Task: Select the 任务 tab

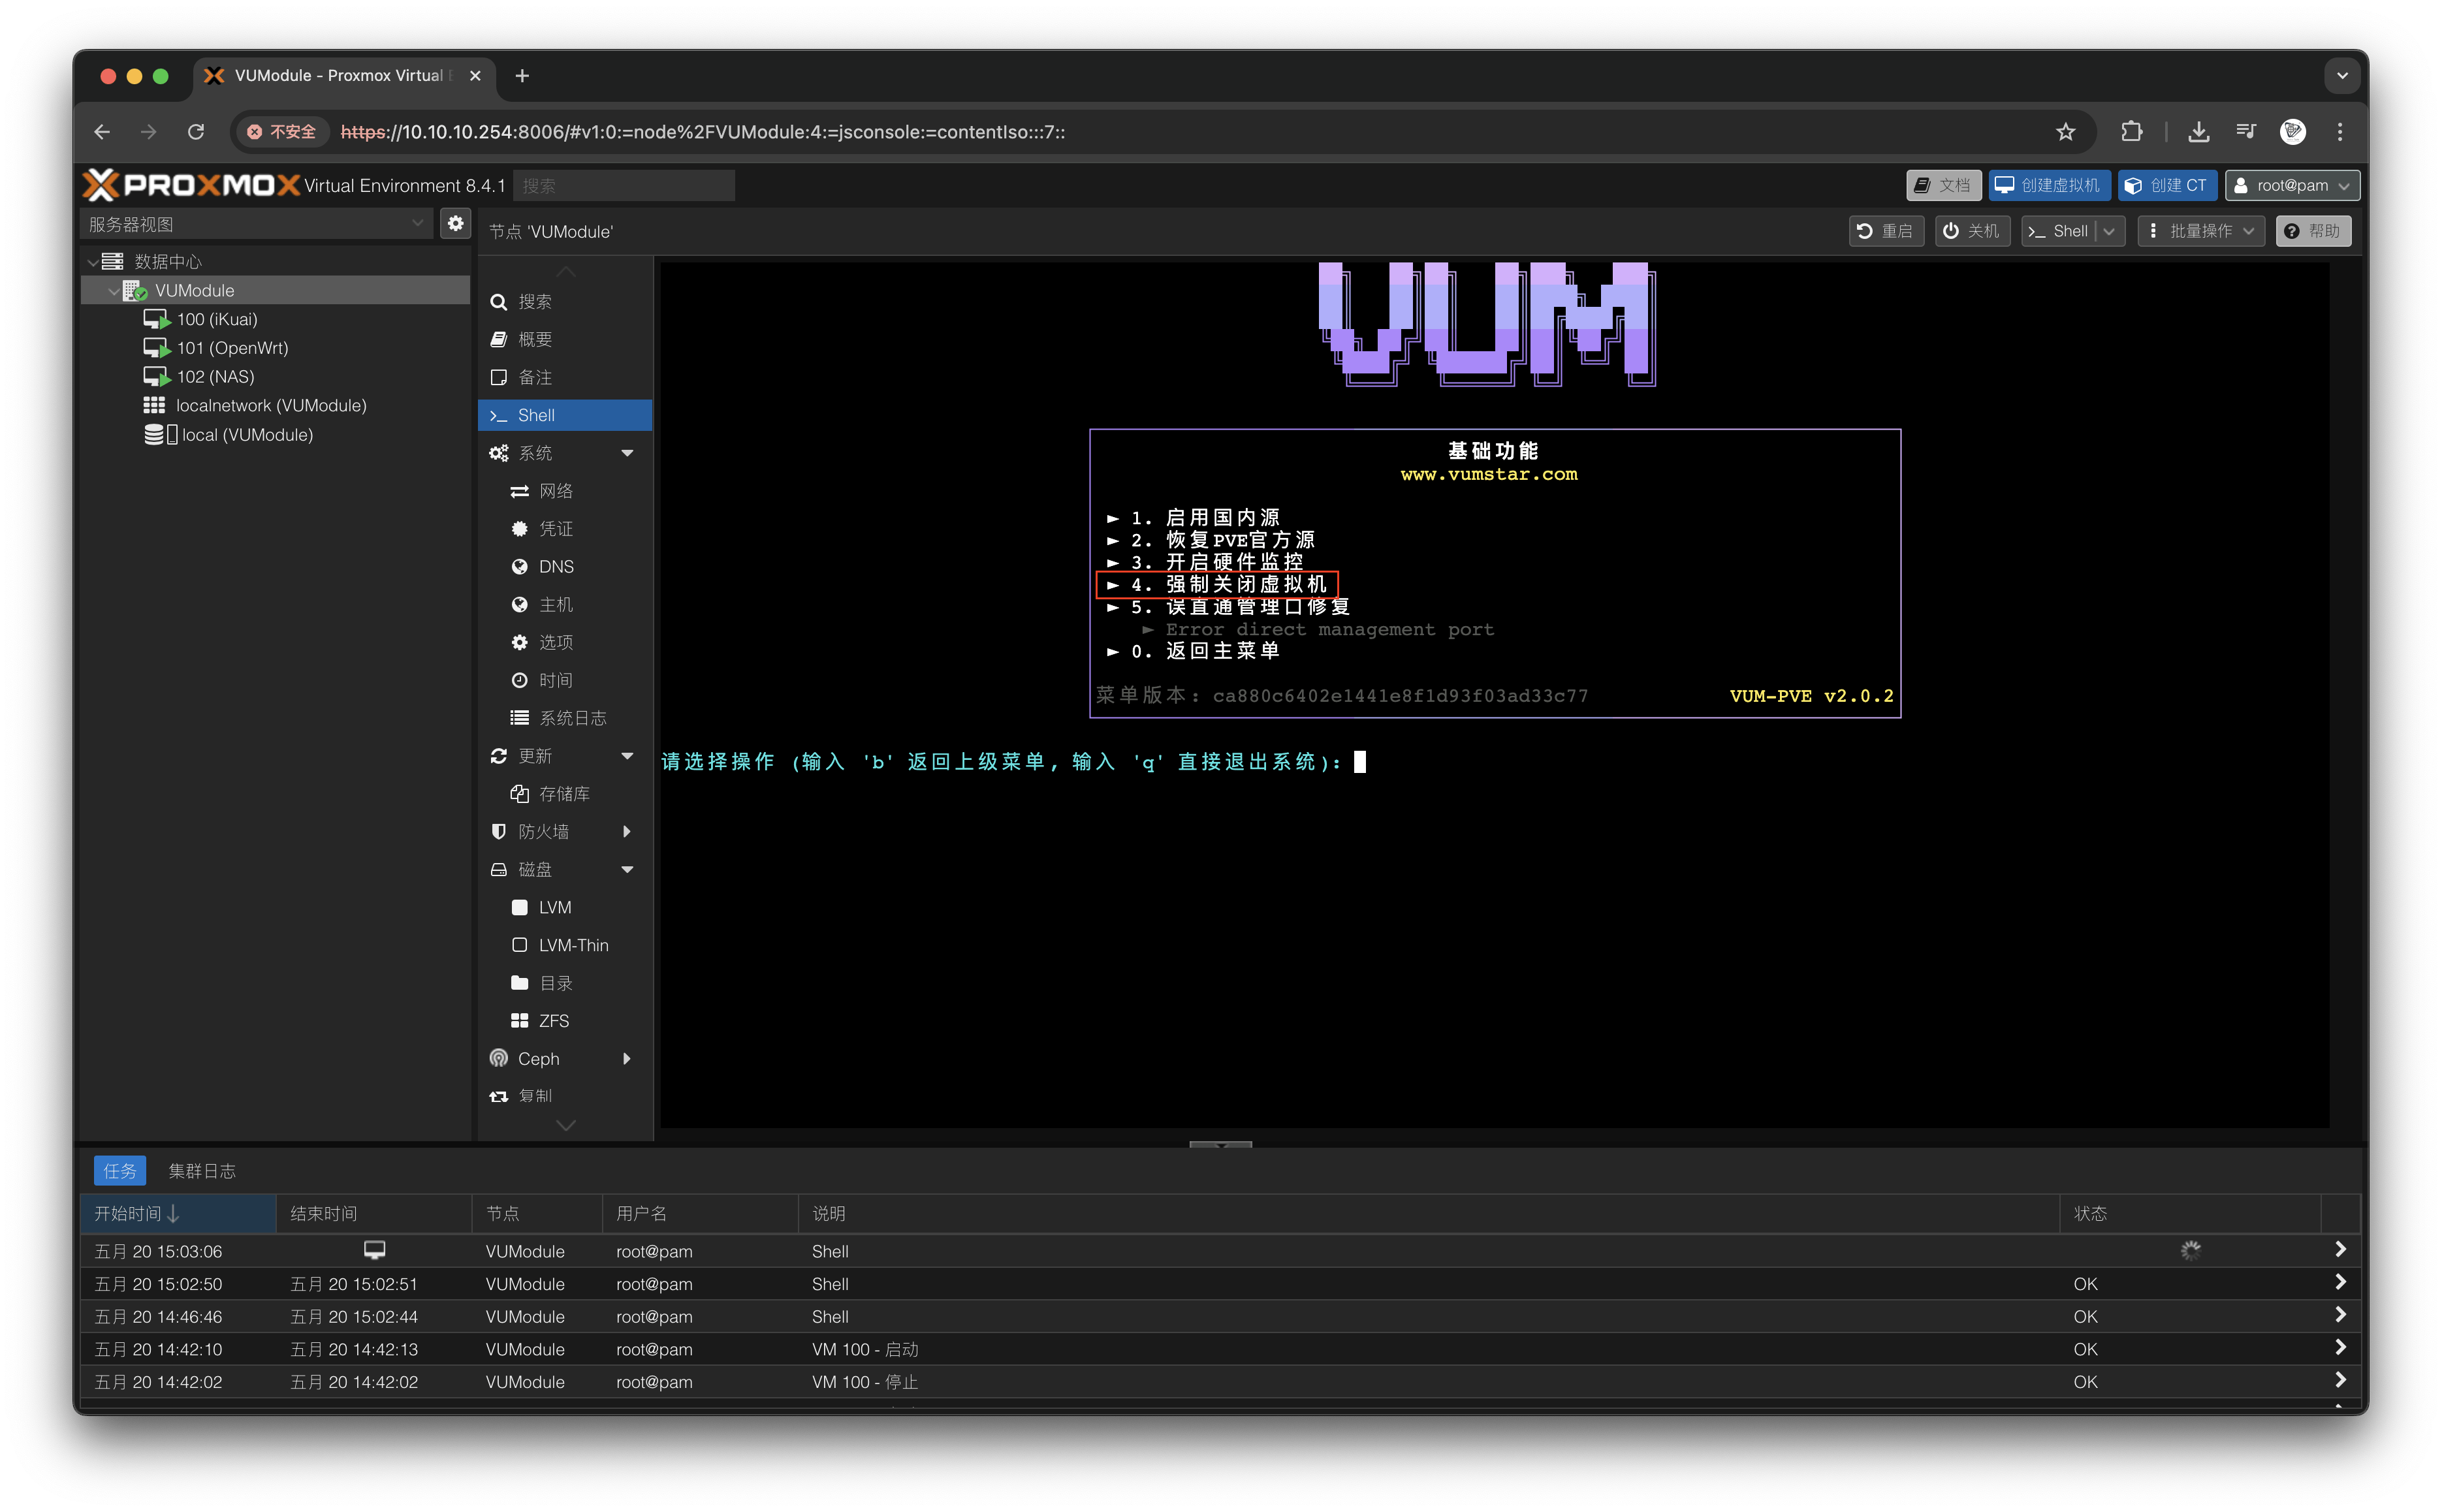Action: pyautogui.click(x=119, y=1170)
